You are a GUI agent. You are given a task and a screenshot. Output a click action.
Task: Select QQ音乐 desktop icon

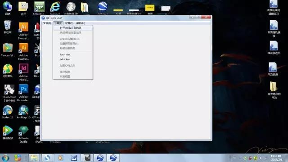(8, 71)
